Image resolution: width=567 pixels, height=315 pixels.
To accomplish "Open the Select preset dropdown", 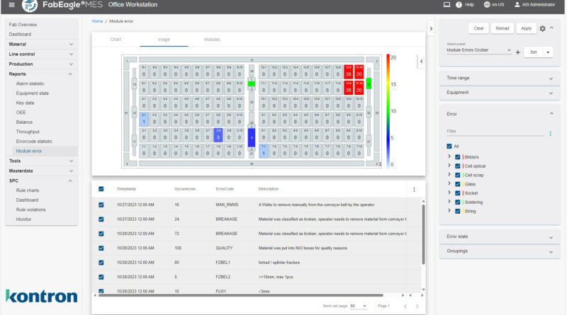I will click(x=478, y=51).
